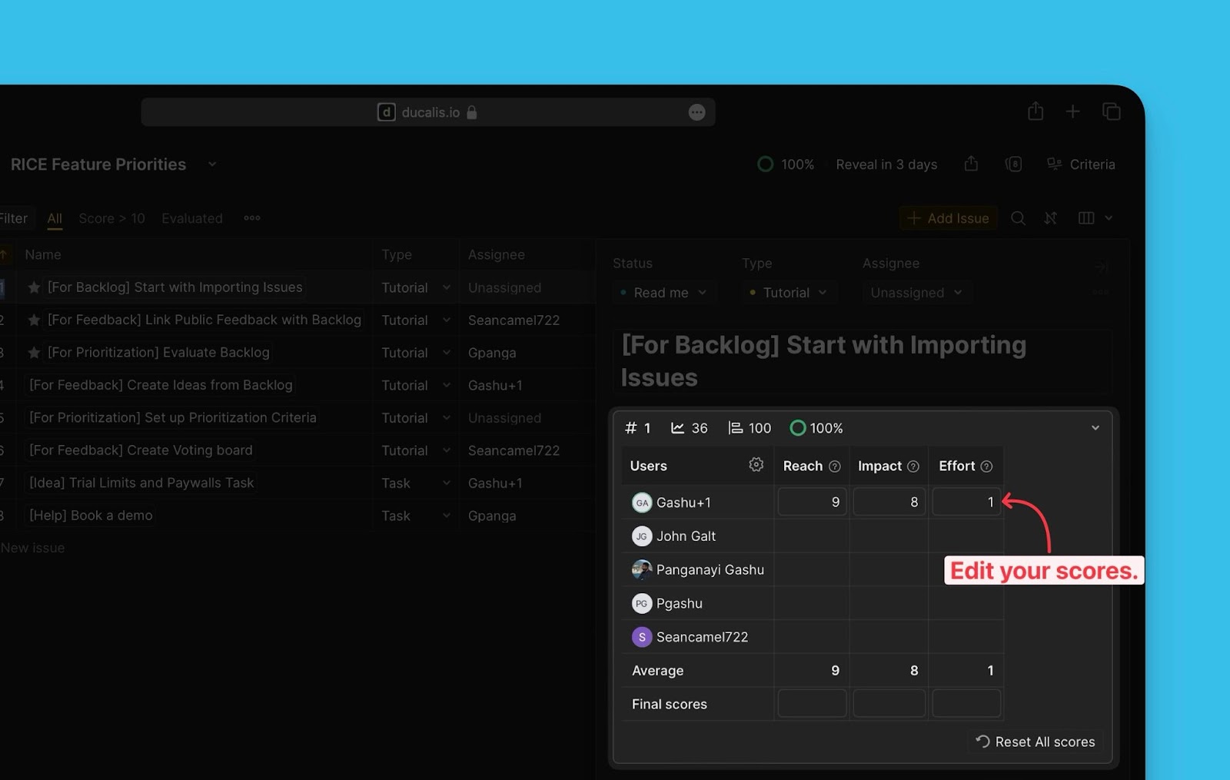Edit Gashu+1's Reach score field
The height and width of the screenshot is (780, 1230).
click(812, 502)
